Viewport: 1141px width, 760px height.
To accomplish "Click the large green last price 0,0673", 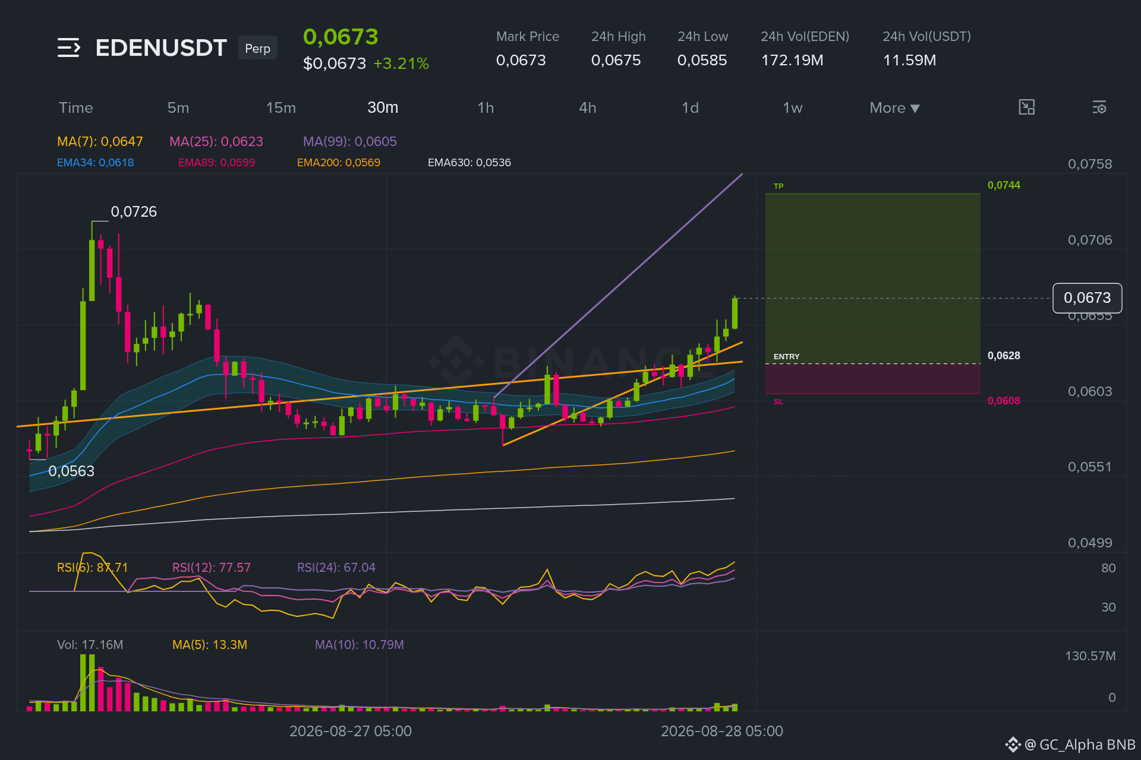I will coord(341,37).
